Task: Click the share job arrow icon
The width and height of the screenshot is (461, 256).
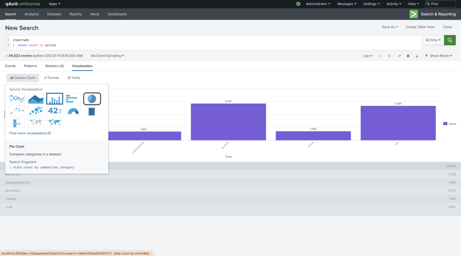Action: (x=399, y=56)
